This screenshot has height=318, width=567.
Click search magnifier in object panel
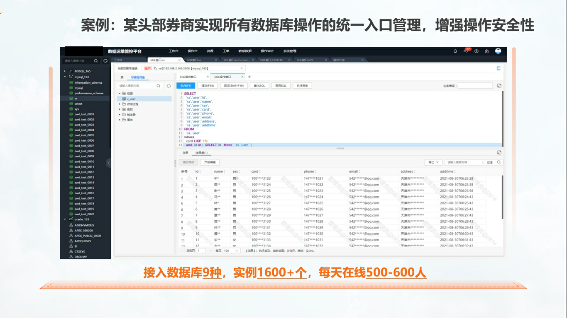159,86
